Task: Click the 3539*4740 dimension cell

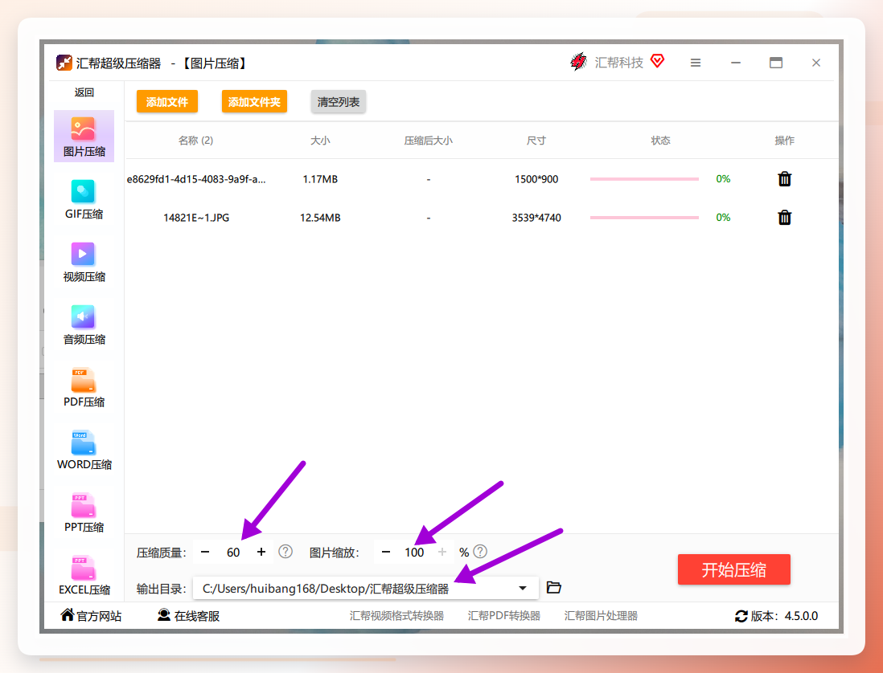Action: 536,217
